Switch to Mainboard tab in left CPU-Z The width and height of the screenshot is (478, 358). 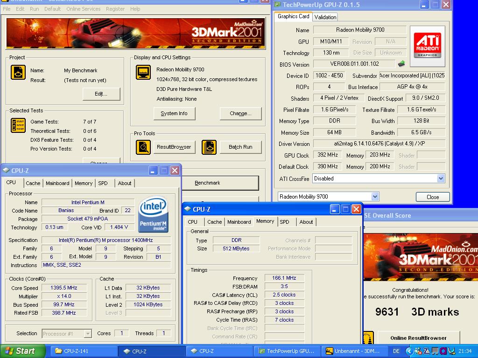[x=57, y=183]
